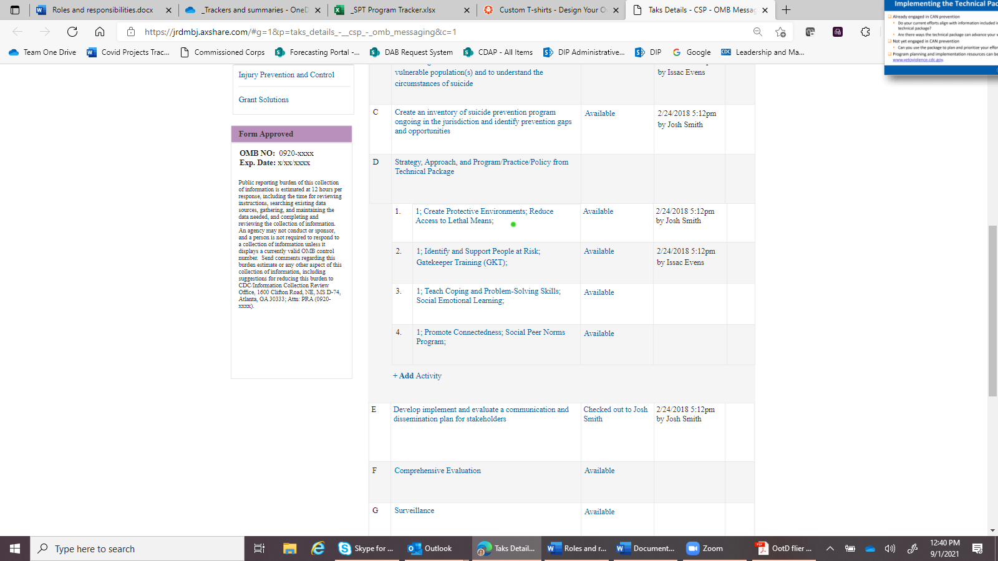Click the Windows search box

pyautogui.click(x=137, y=549)
